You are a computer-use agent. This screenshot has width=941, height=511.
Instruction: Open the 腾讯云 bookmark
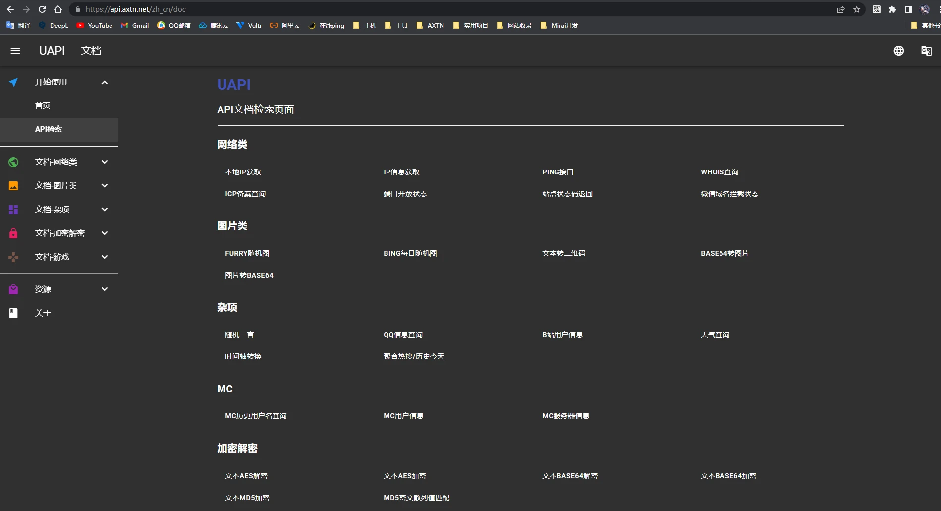[x=214, y=25]
